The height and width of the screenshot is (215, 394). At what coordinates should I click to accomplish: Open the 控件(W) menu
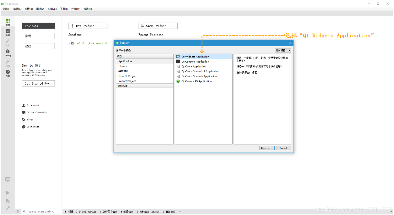76,9
